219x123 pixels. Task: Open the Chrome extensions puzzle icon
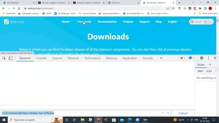point(200,8)
